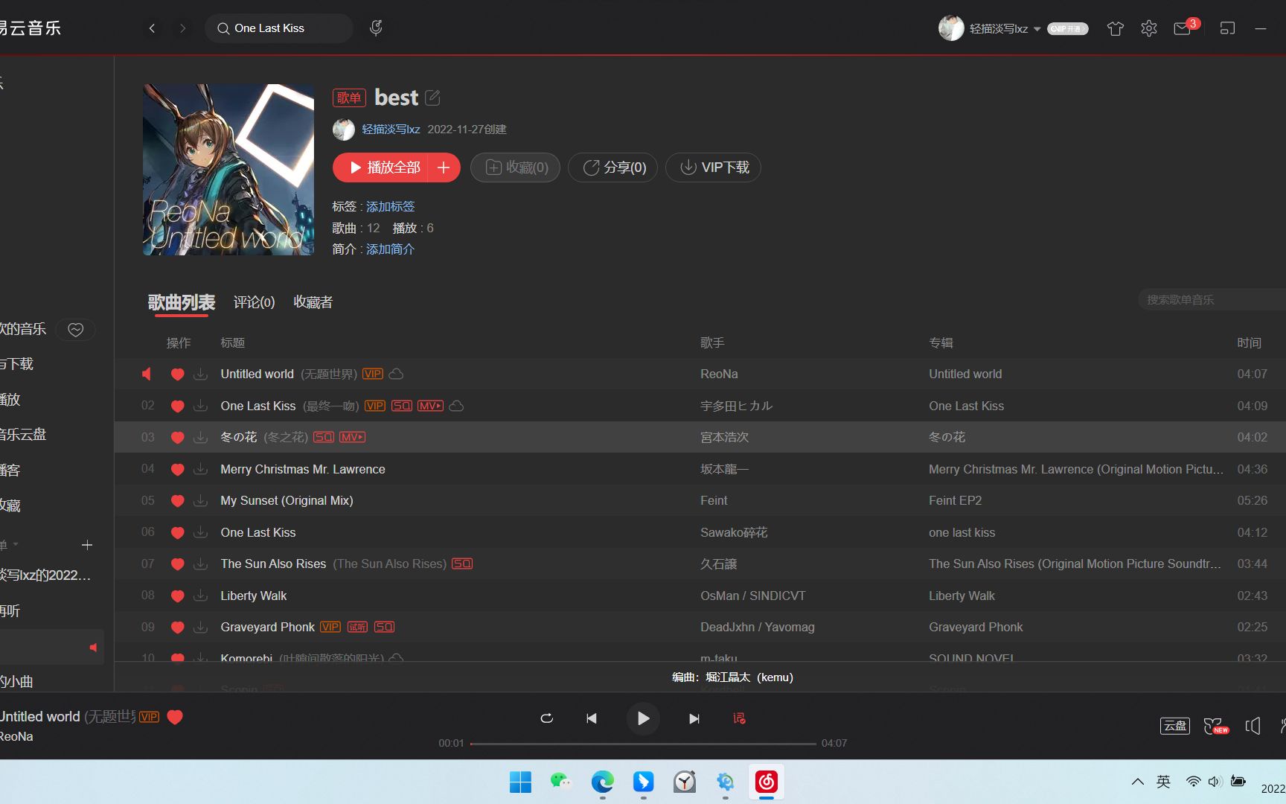Click 添加标签 link
Image resolution: width=1286 pixels, height=804 pixels.
click(390, 206)
